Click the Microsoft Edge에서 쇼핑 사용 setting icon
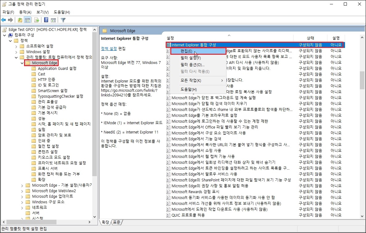This screenshot has height=233, width=366. pos(168,150)
